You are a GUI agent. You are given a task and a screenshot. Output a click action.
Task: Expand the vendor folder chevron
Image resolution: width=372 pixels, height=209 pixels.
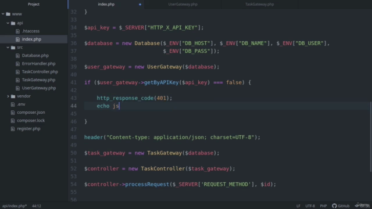point(8,96)
